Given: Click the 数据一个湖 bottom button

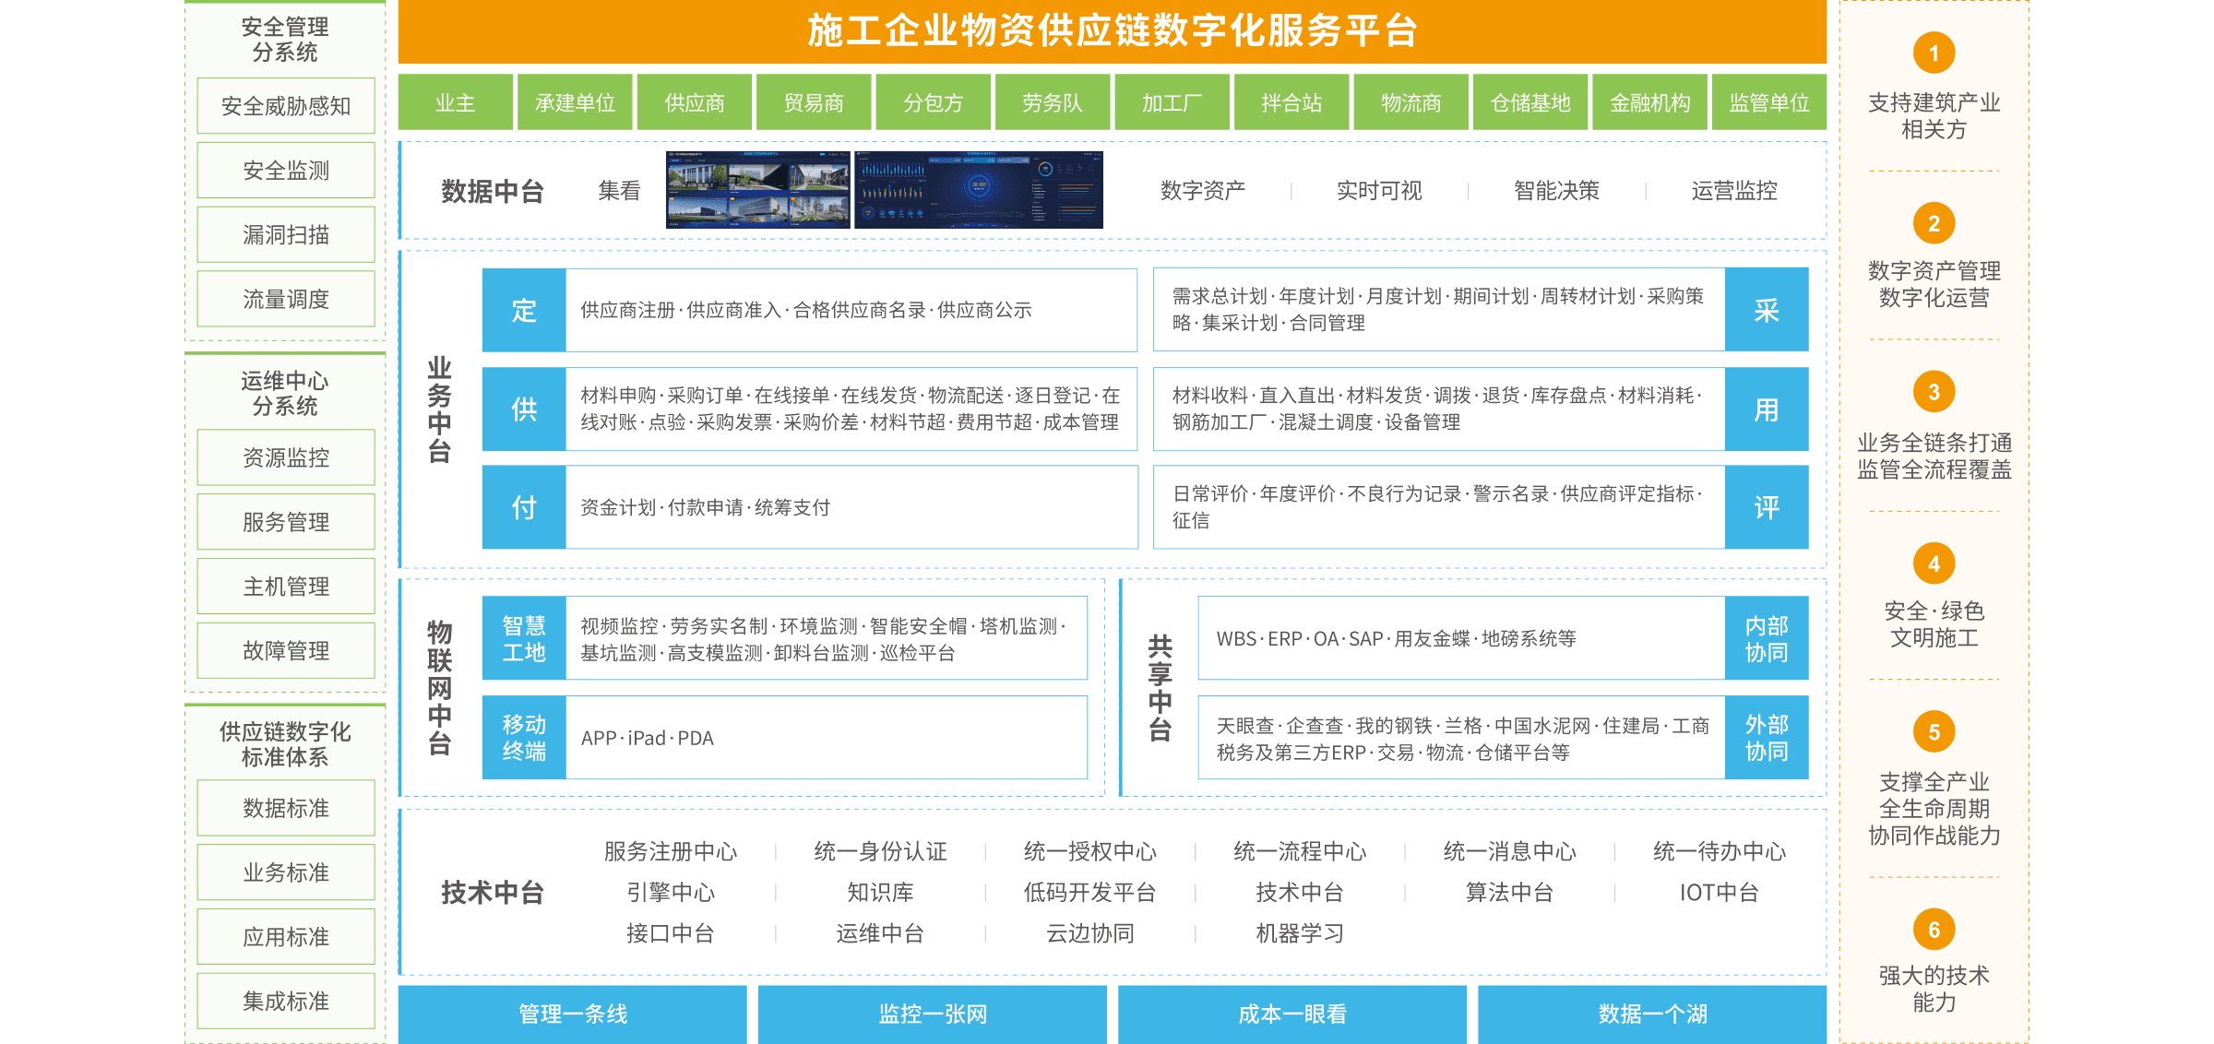Looking at the screenshot, I should (1652, 1014).
